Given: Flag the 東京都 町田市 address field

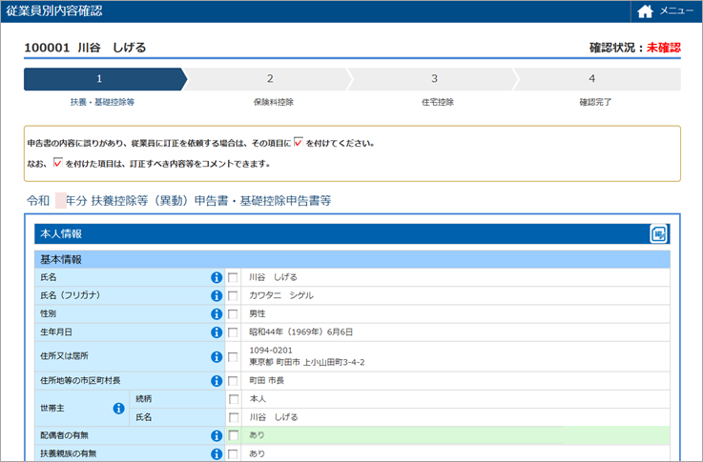Looking at the screenshot, I should [233, 357].
